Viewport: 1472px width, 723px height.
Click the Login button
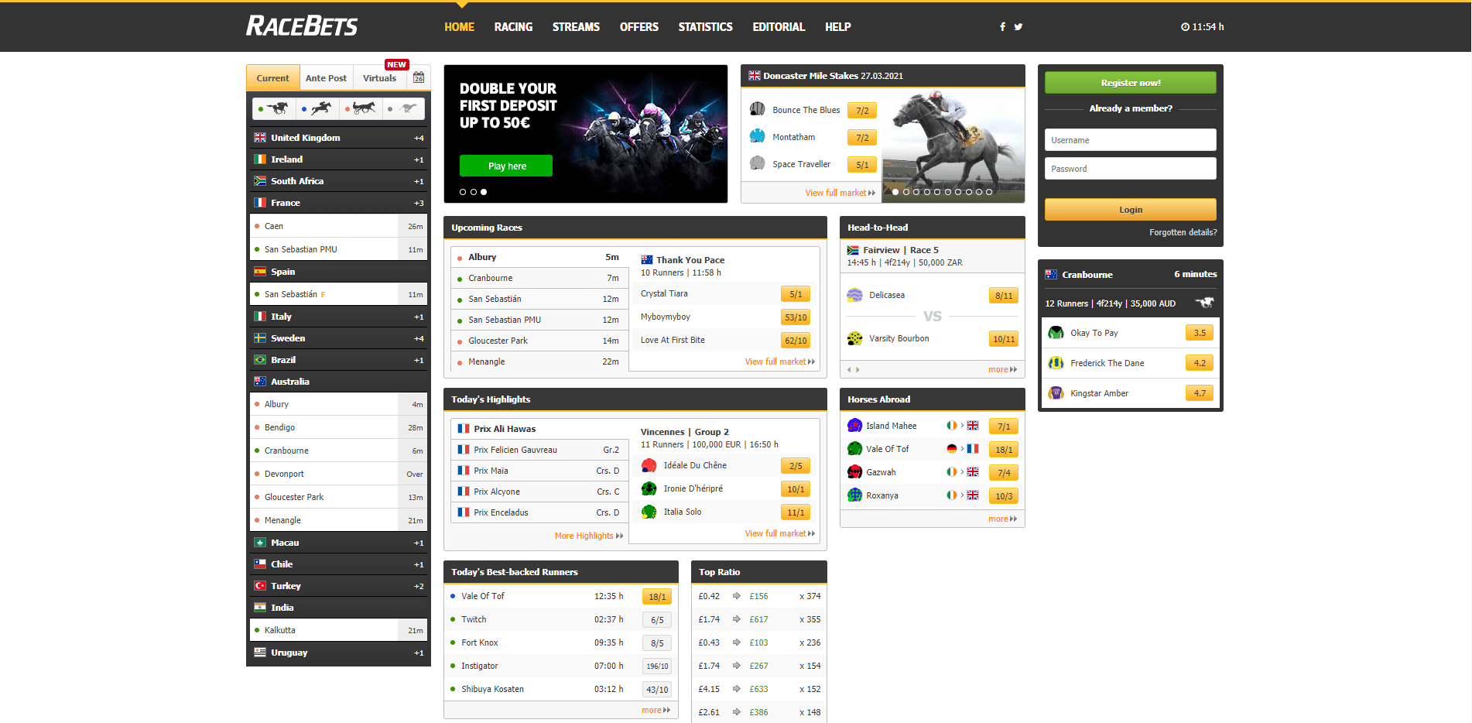point(1130,210)
